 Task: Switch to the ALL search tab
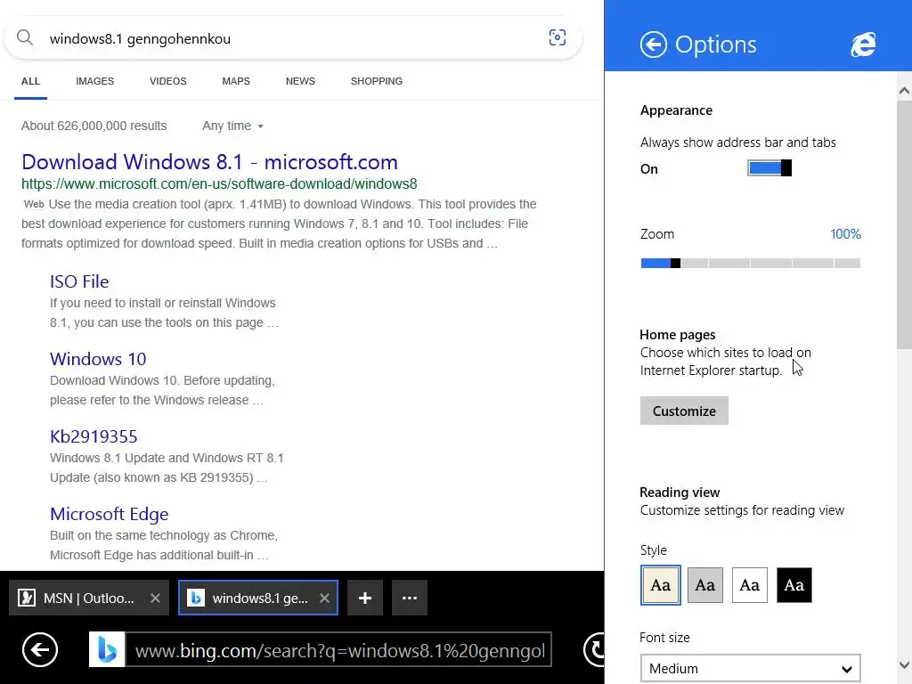pyautogui.click(x=31, y=81)
